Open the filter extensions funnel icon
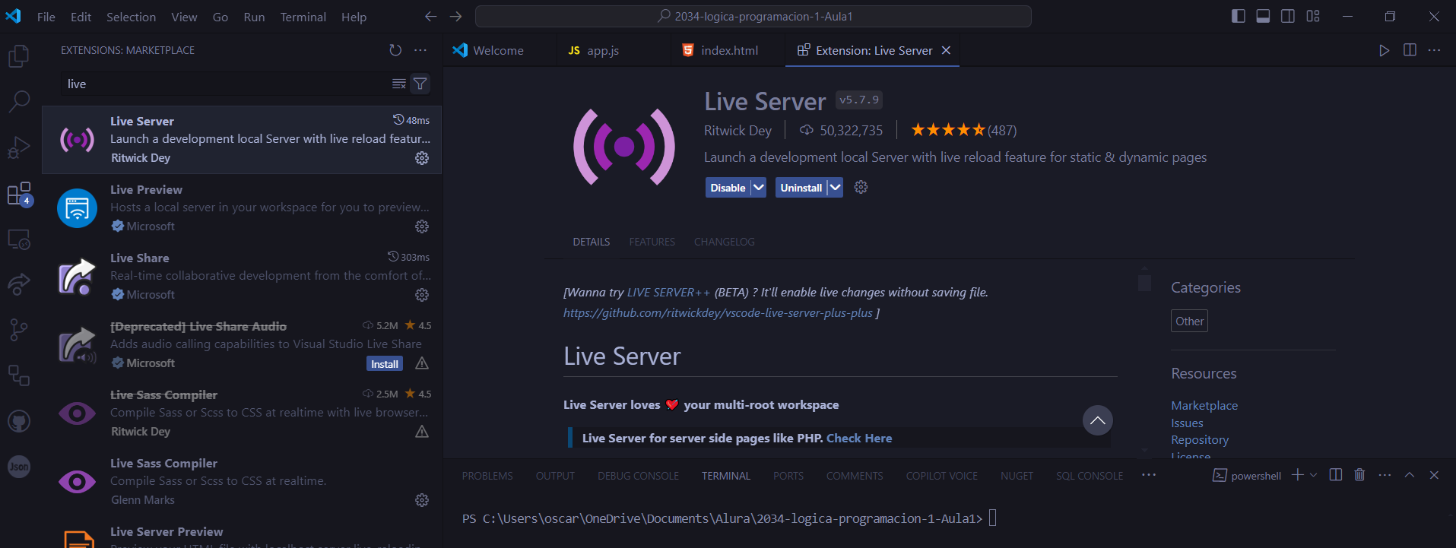The image size is (1456, 548). (420, 84)
